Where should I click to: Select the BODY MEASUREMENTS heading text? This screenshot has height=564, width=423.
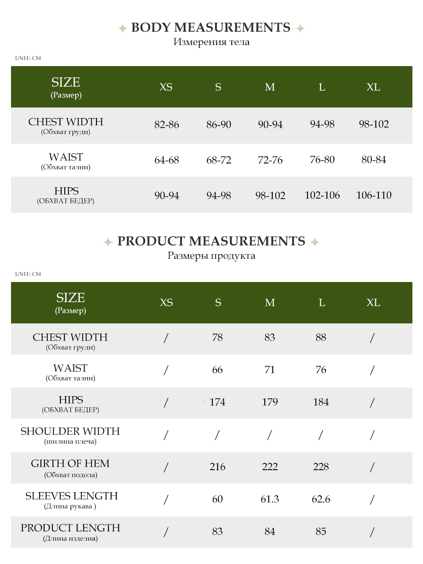pyautogui.click(x=211, y=27)
